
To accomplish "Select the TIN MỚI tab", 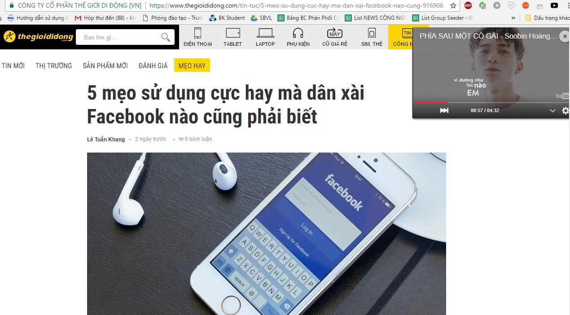I will [x=13, y=66].
